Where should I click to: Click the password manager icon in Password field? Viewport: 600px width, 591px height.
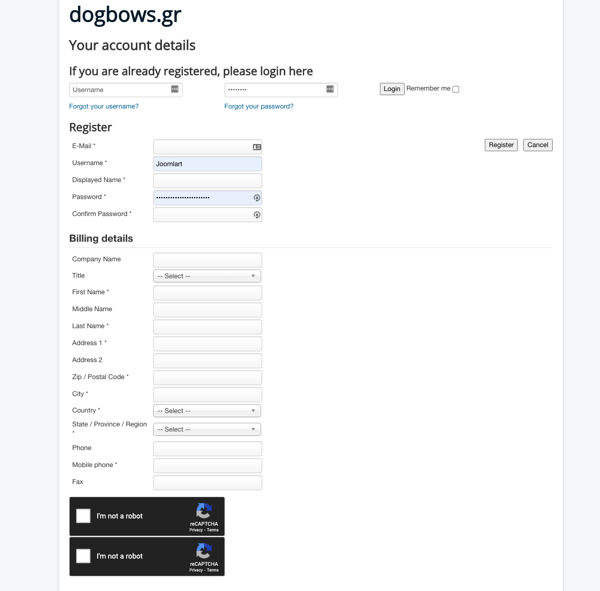pyautogui.click(x=257, y=198)
